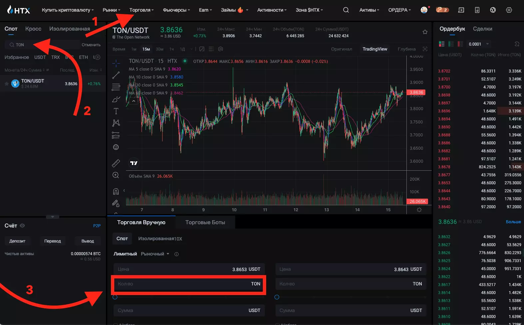
Task: Expand the Рынки menu
Action: click(x=112, y=10)
